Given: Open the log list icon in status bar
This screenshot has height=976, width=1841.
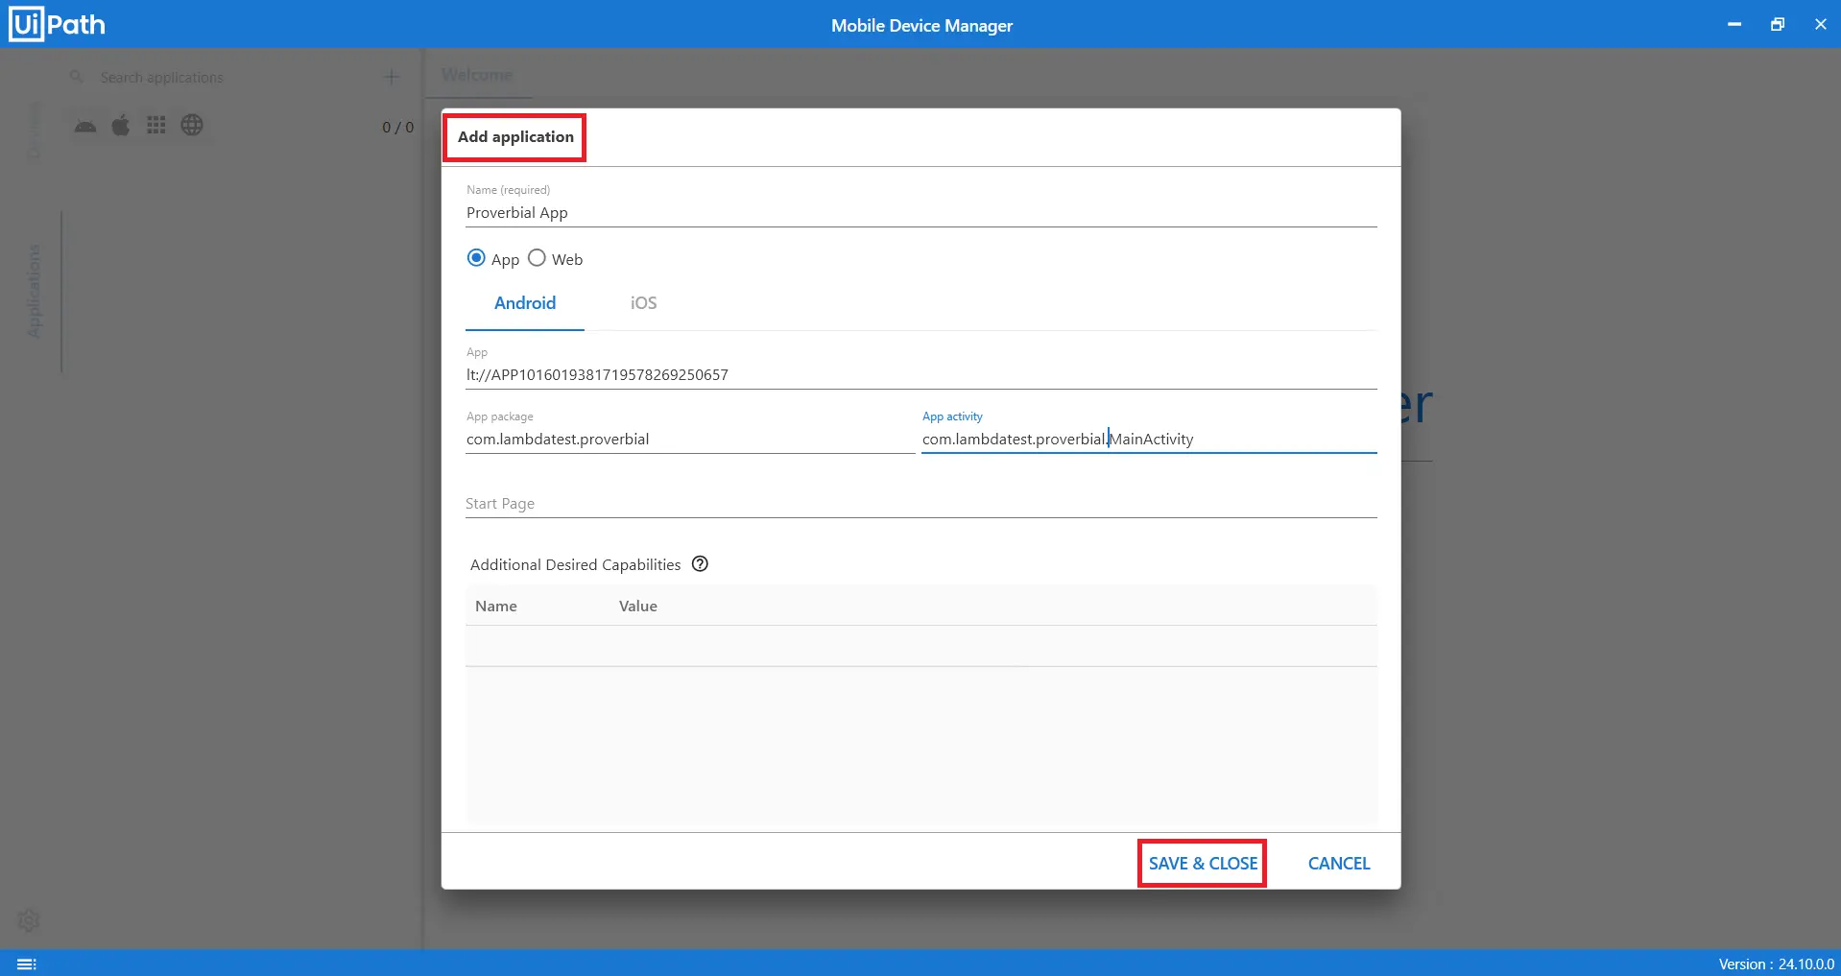Looking at the screenshot, I should tap(26, 964).
